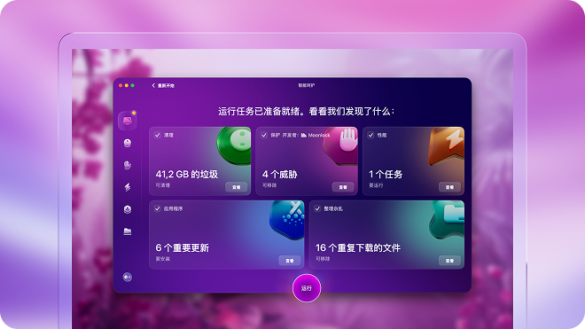Click the text 16 个重复下载的文件
The width and height of the screenshot is (585, 329).
358,248
